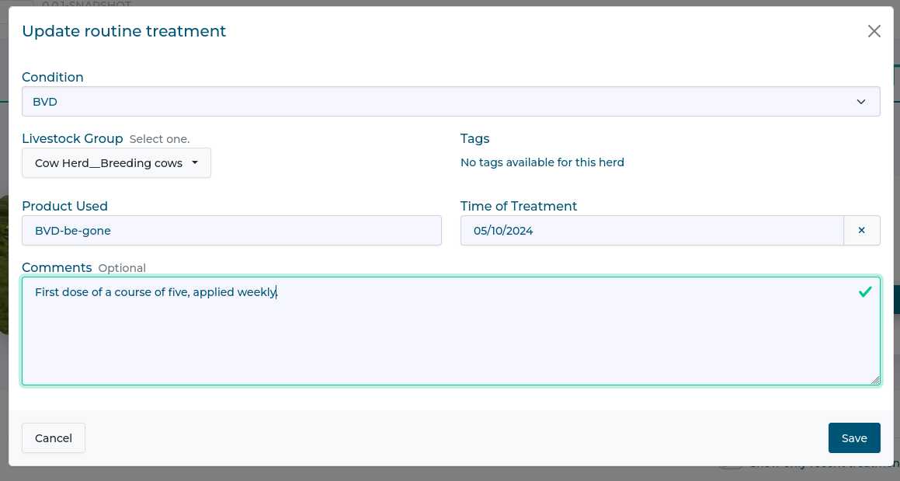The image size is (900, 481).
Task: Click the Livestock Group label
Action: click(x=72, y=138)
